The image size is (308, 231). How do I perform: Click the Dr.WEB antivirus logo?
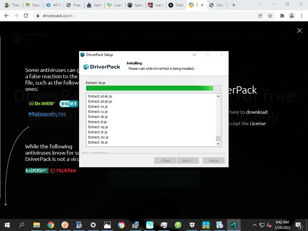(x=42, y=103)
